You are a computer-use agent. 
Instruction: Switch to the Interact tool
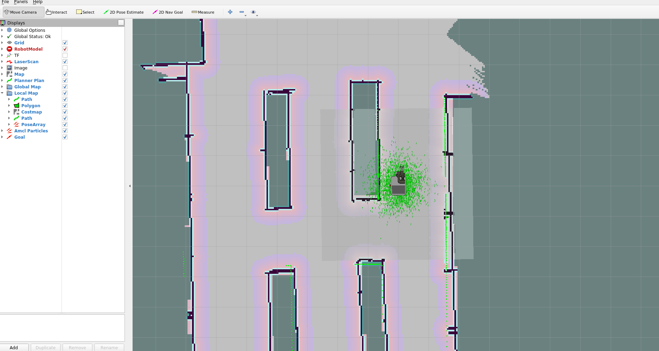click(57, 12)
